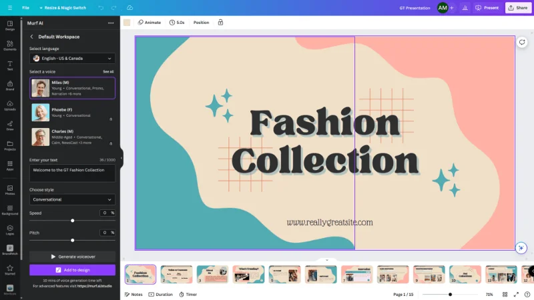Open the analytics bar chart icon
534x300 pixels.
coord(465,7)
